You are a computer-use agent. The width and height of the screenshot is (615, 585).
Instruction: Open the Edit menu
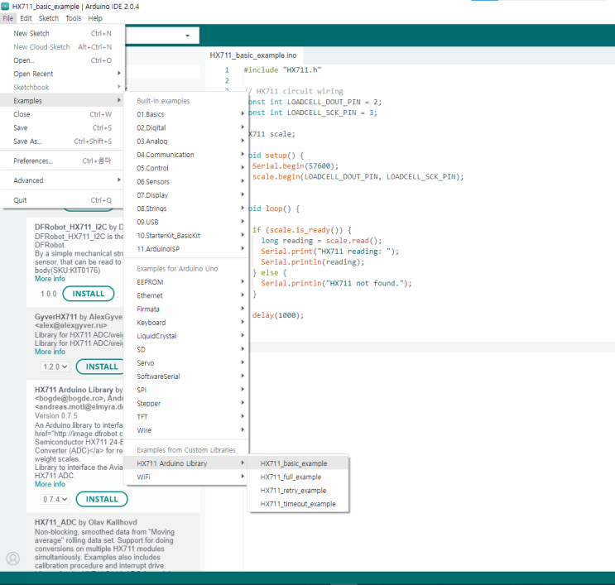pos(26,18)
